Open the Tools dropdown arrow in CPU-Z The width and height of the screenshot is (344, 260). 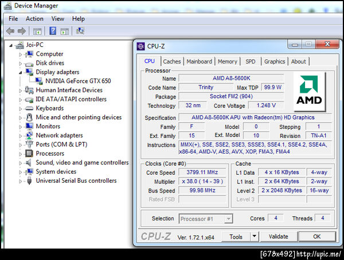click(254, 236)
